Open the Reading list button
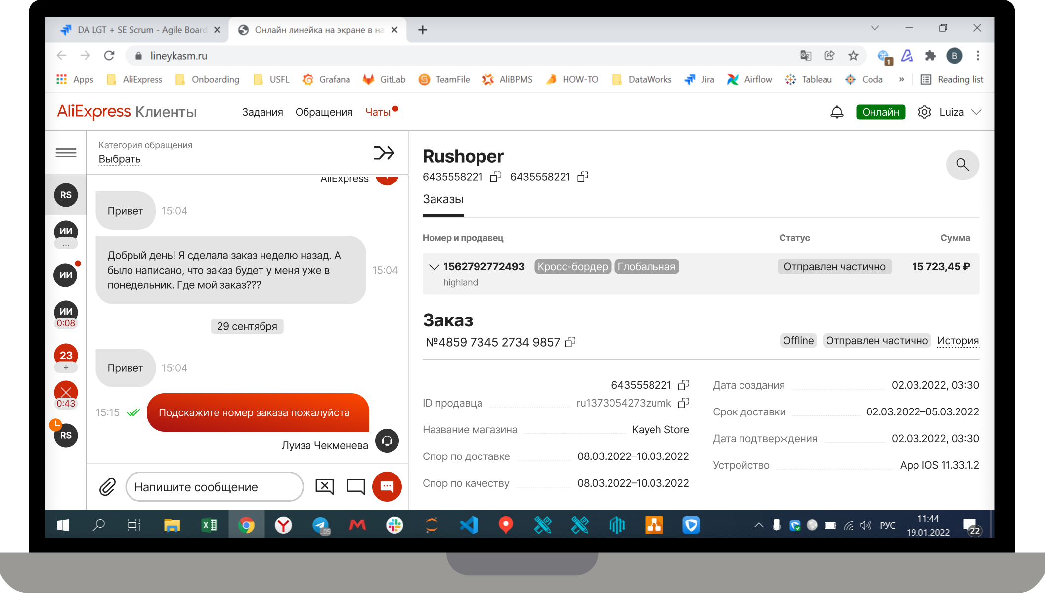 [x=952, y=79]
